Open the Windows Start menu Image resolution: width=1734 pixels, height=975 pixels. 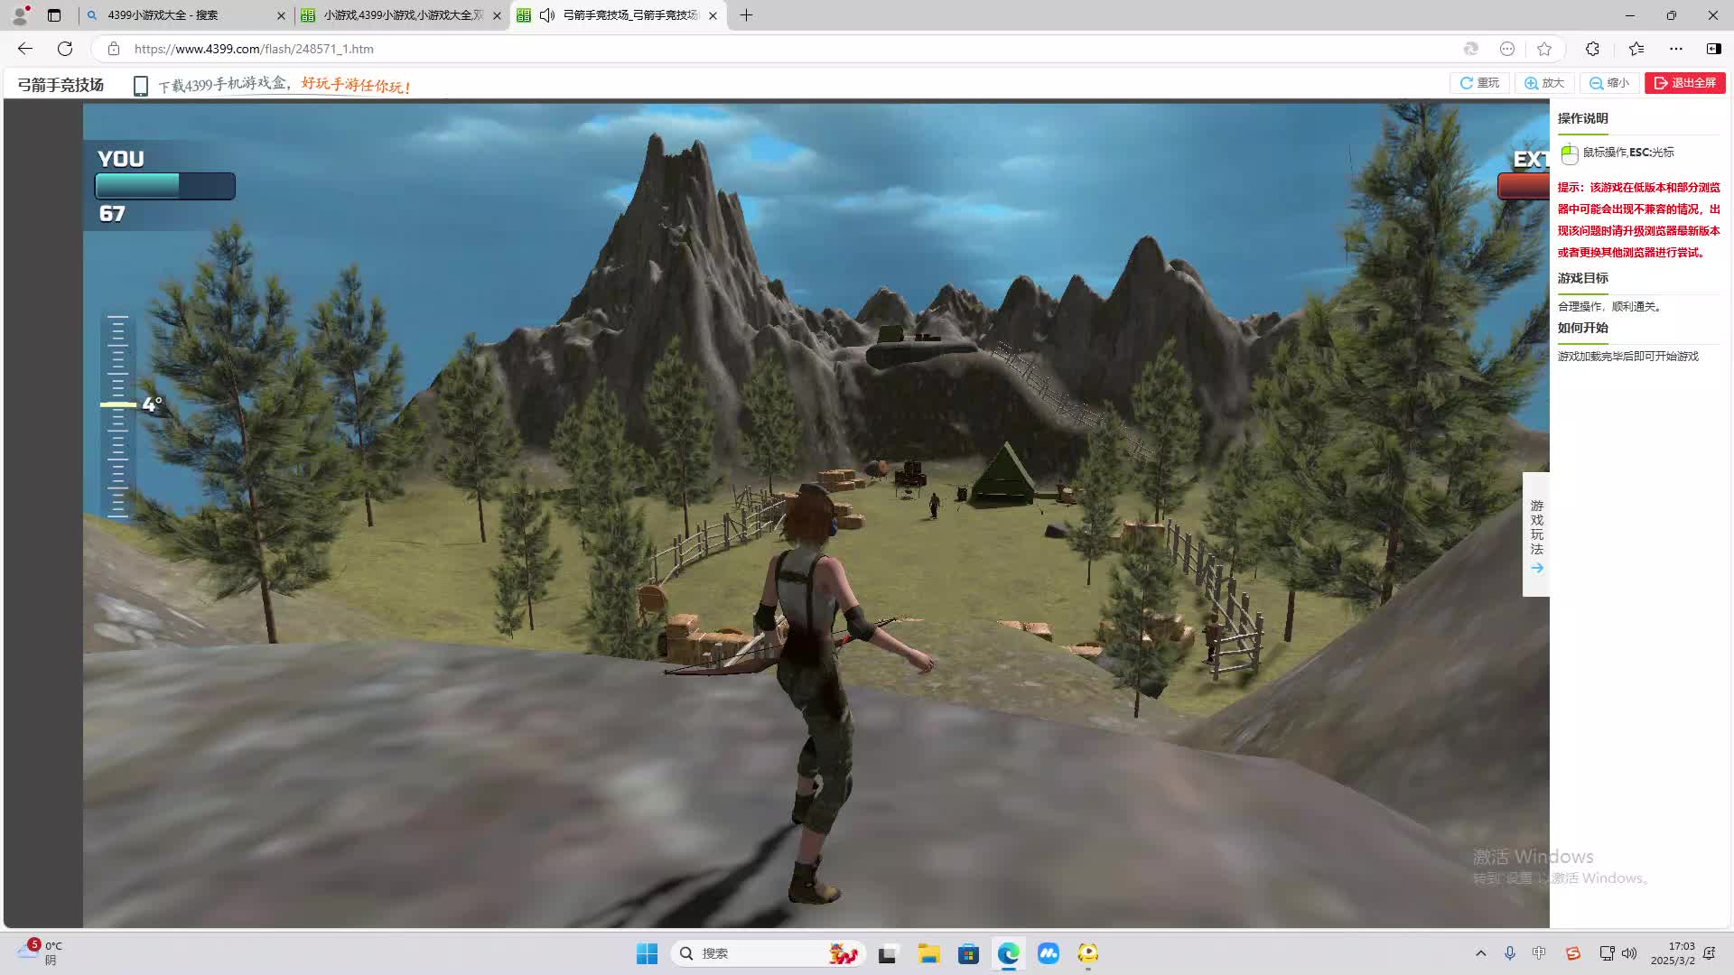click(x=647, y=953)
